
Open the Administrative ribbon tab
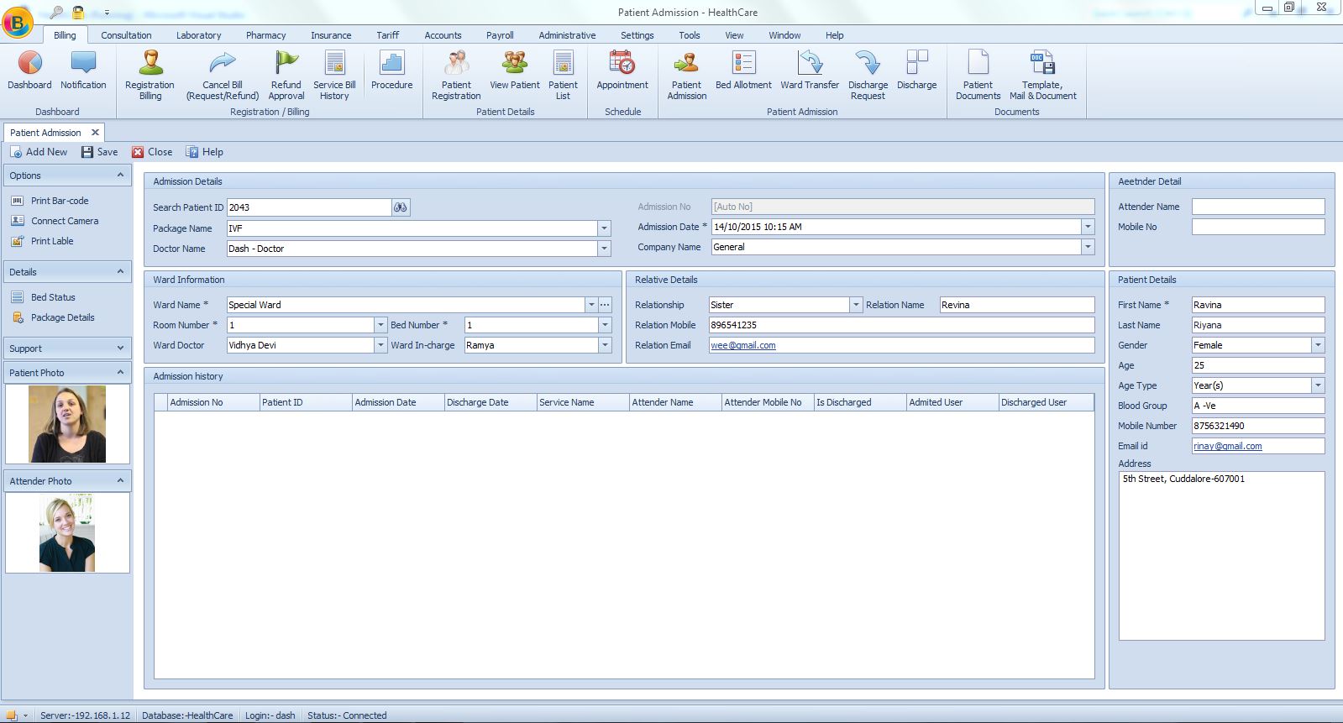pos(567,35)
